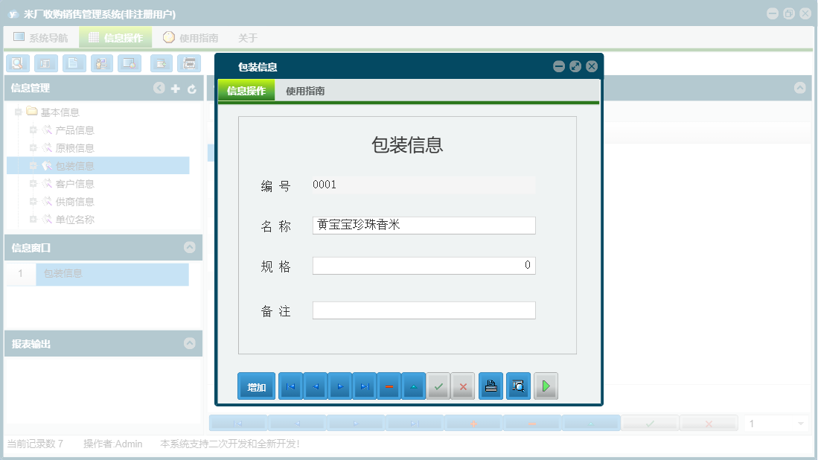Go to first record in 包装信息 dialog
This screenshot has width=818, height=460.
pos(290,386)
